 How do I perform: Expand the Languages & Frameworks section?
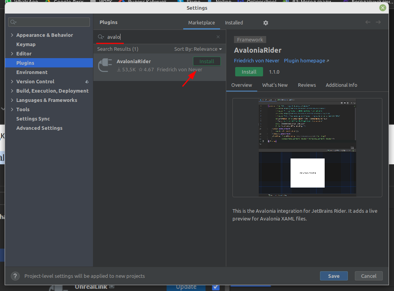[12, 100]
